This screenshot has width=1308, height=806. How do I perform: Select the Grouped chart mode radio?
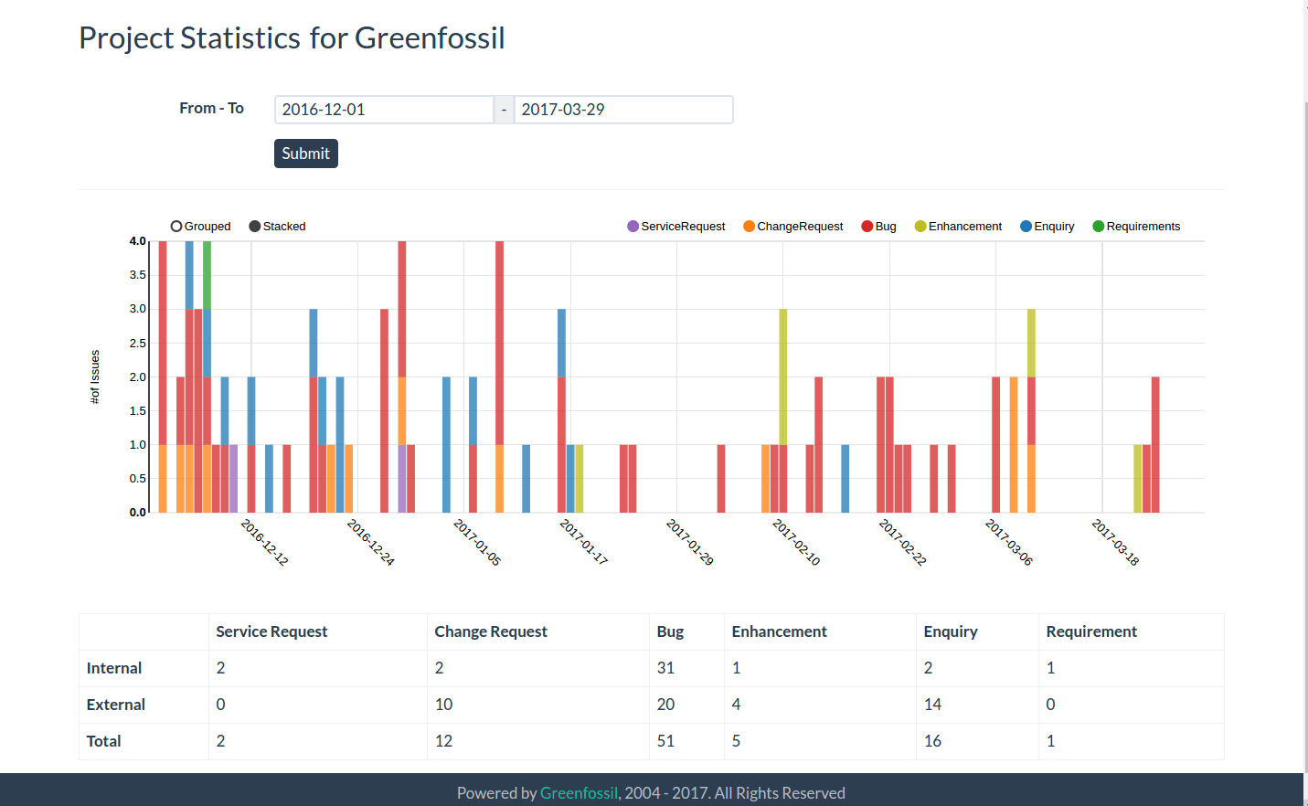click(176, 227)
